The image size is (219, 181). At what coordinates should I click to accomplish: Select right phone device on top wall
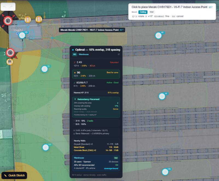click(39, 19)
